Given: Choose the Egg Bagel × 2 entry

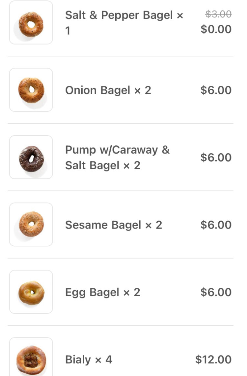Looking at the screenshot, I should 102,292.
